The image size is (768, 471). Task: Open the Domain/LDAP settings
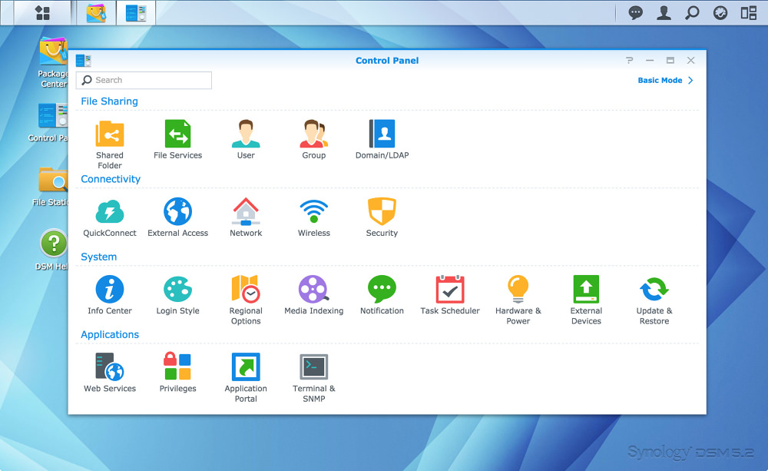[382, 134]
